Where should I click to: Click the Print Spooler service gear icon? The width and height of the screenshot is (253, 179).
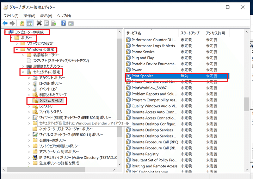pos(128,76)
